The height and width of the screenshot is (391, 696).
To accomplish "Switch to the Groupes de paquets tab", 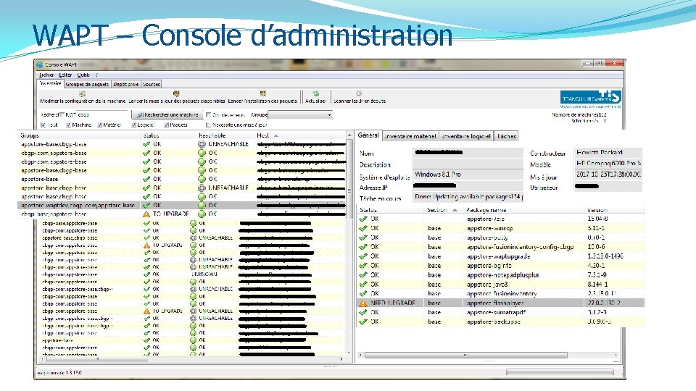I will 87,84.
